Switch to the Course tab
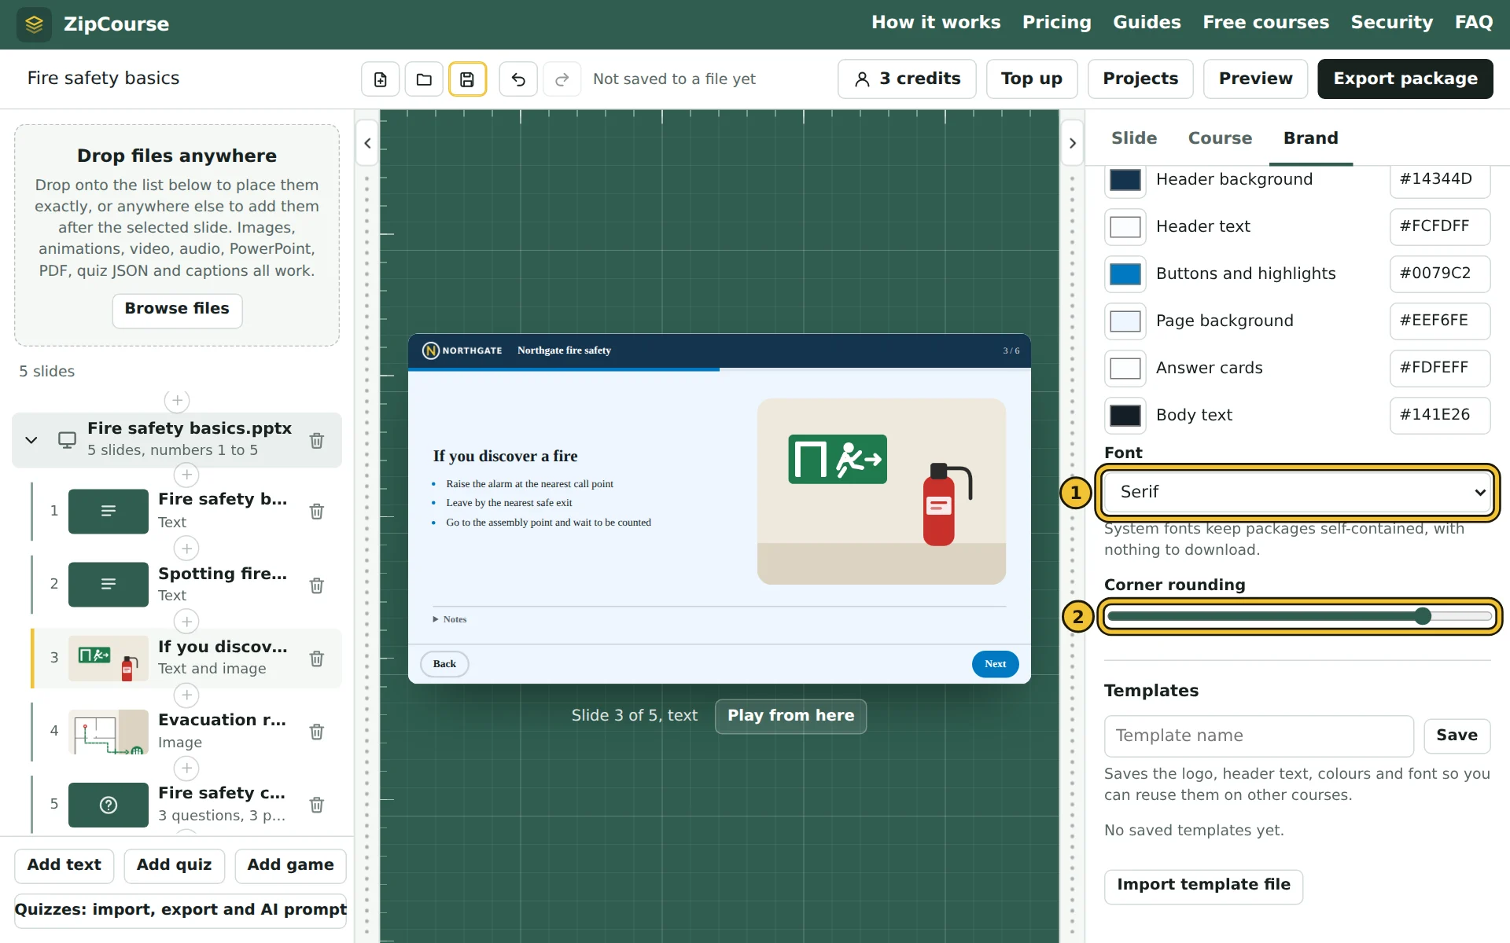 1220,138
